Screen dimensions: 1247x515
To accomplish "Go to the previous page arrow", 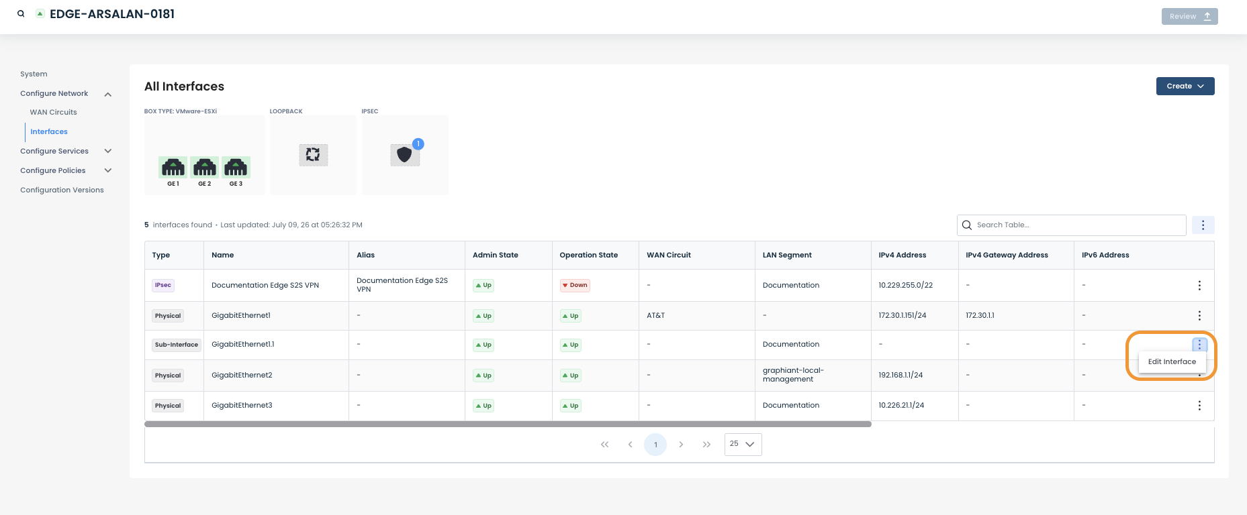I will [630, 445].
